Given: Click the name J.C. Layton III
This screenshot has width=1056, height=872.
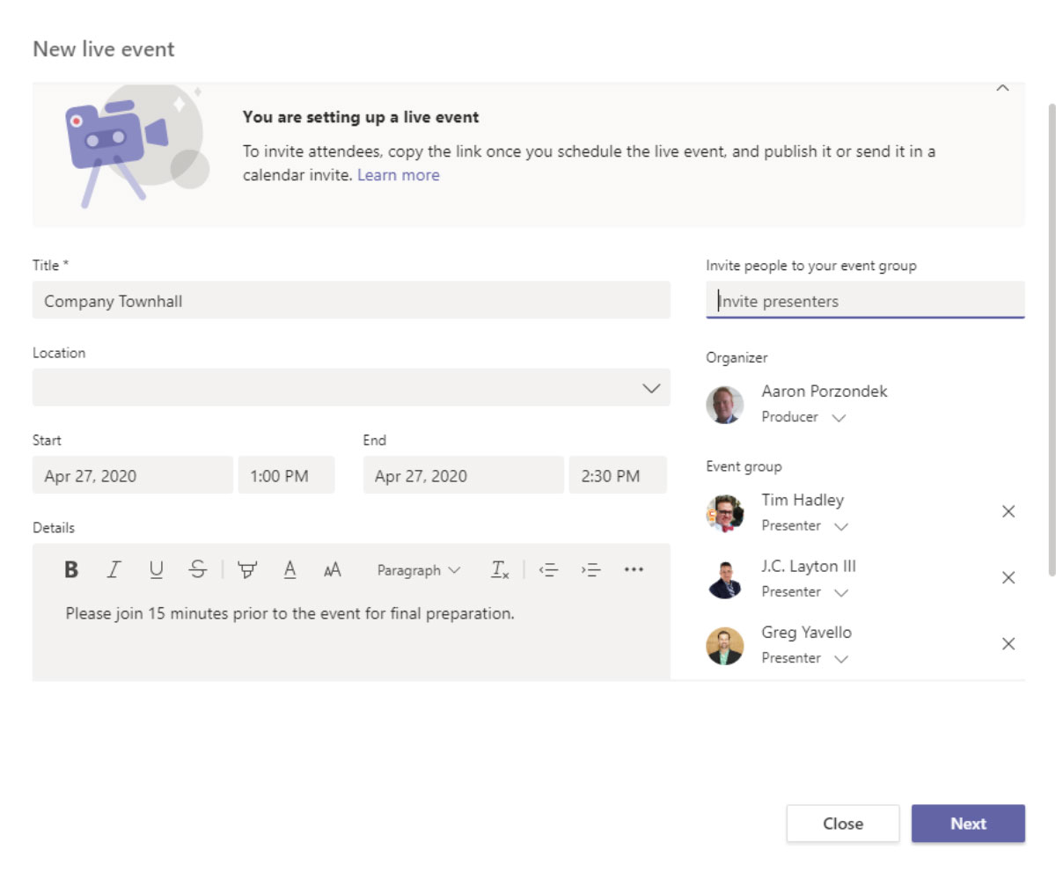Looking at the screenshot, I should point(809,566).
